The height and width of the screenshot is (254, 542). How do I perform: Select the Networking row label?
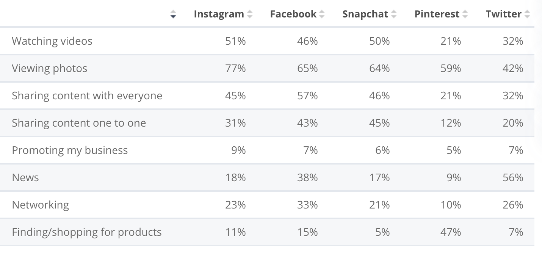click(40, 205)
